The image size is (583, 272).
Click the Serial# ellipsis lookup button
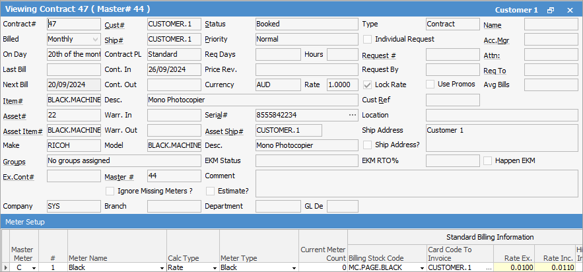coord(352,115)
